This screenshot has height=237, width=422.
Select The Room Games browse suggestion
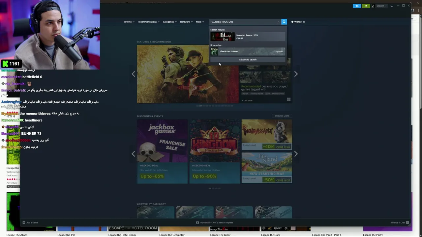[x=248, y=51]
